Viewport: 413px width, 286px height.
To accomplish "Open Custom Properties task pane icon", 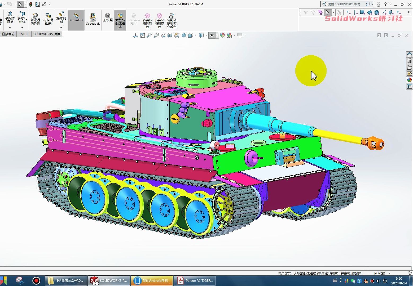I will point(410,86).
